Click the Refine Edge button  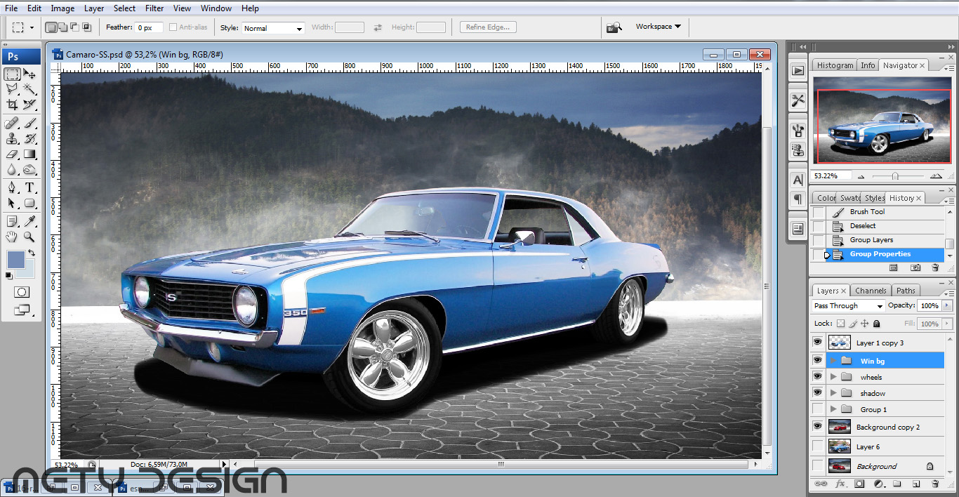click(x=489, y=27)
